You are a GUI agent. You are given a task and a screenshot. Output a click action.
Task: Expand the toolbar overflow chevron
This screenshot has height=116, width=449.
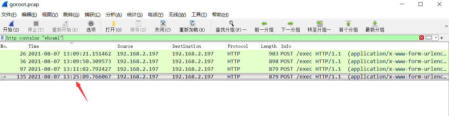tap(446, 26)
